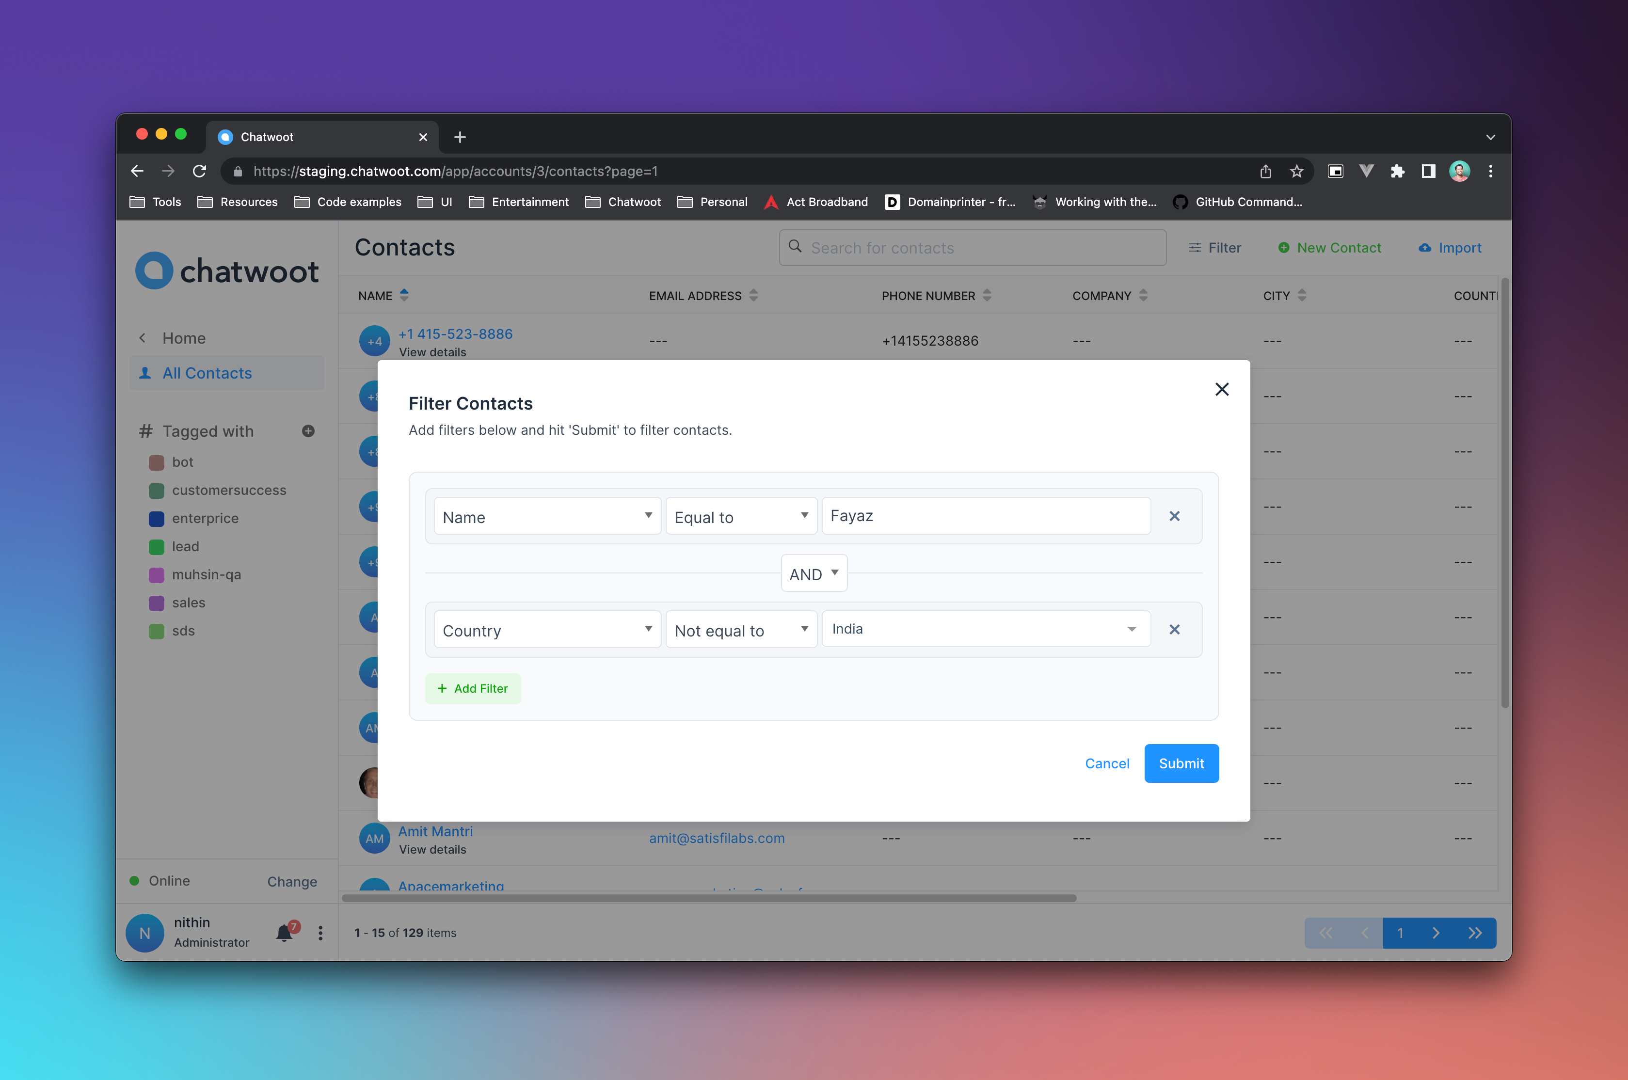Click the Cancel button to dismiss dialog

point(1105,762)
